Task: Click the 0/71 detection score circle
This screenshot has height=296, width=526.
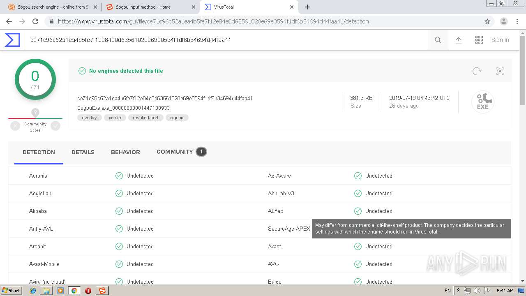Action: coord(35,79)
